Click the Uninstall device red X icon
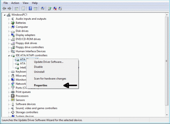The image size is (170, 124). [x=55, y=8]
